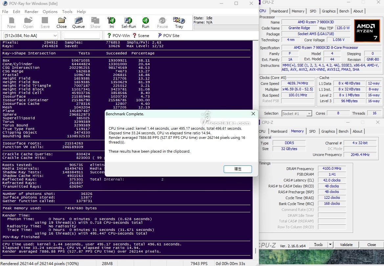Viewport: 384px width, 266px height.
Task: Open the Render menu
Action: (31, 12)
